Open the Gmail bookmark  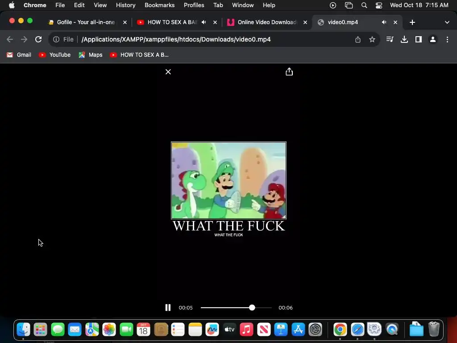(x=19, y=55)
